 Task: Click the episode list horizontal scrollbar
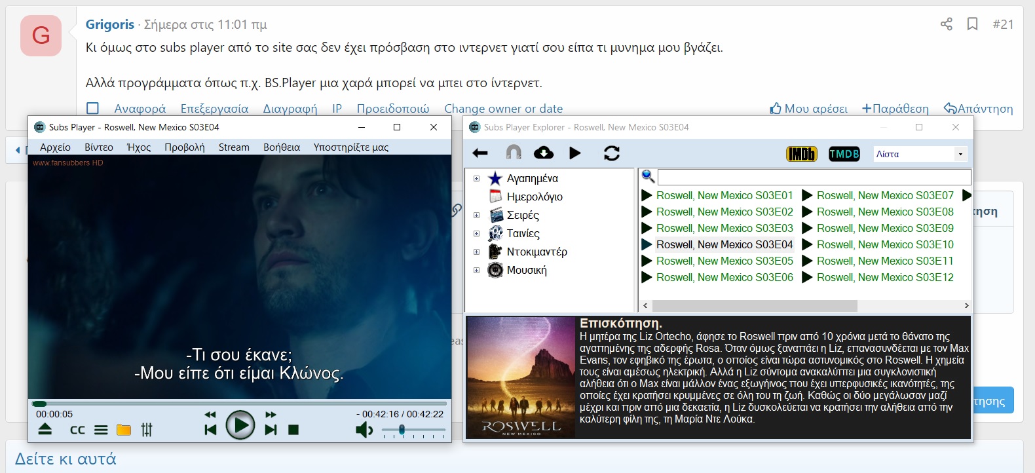point(755,306)
